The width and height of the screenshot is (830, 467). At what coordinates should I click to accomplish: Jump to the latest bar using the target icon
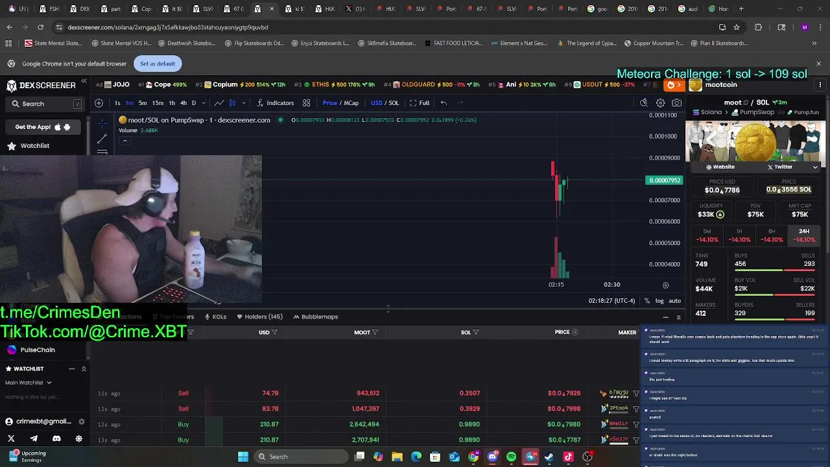[665, 285]
